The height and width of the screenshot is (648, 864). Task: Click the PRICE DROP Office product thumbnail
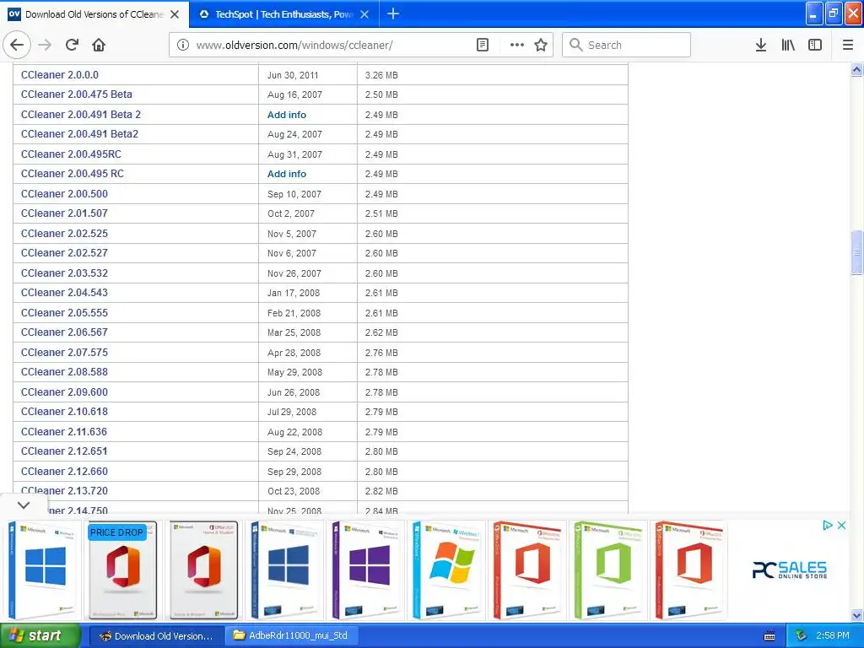[123, 570]
